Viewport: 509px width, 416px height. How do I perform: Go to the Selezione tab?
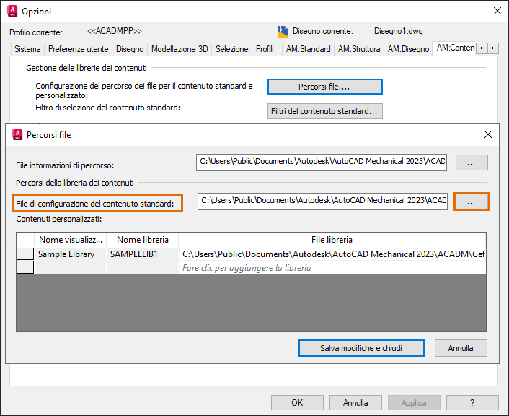pyautogui.click(x=231, y=49)
